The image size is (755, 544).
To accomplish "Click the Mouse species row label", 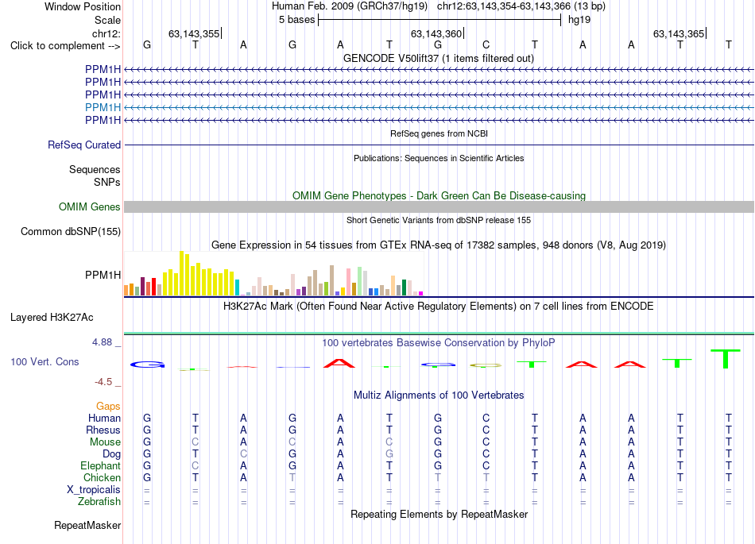I will [x=106, y=442].
